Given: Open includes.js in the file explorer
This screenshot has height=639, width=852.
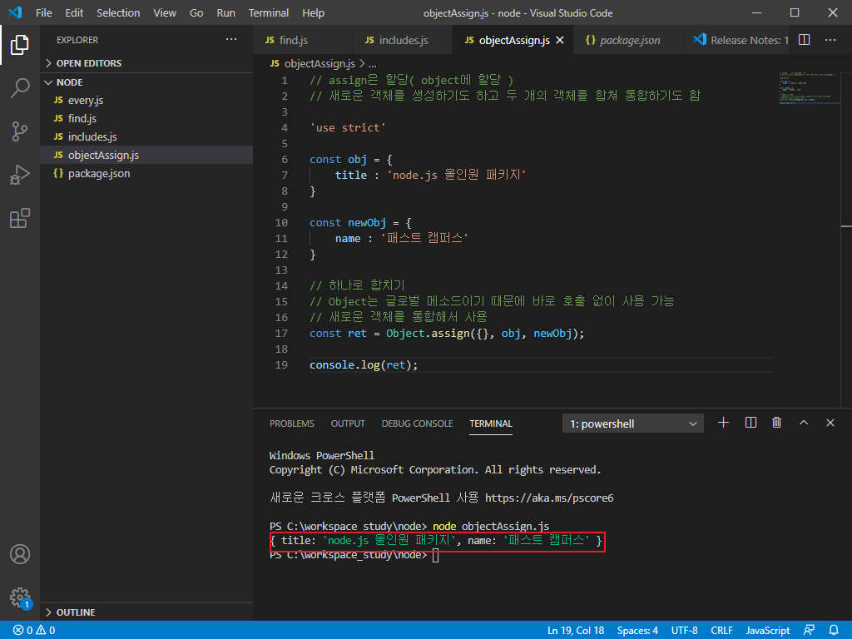Looking at the screenshot, I should coord(146,137).
